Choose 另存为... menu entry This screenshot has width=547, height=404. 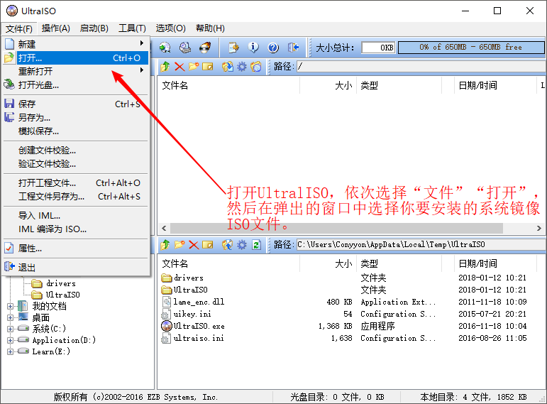click(76, 118)
